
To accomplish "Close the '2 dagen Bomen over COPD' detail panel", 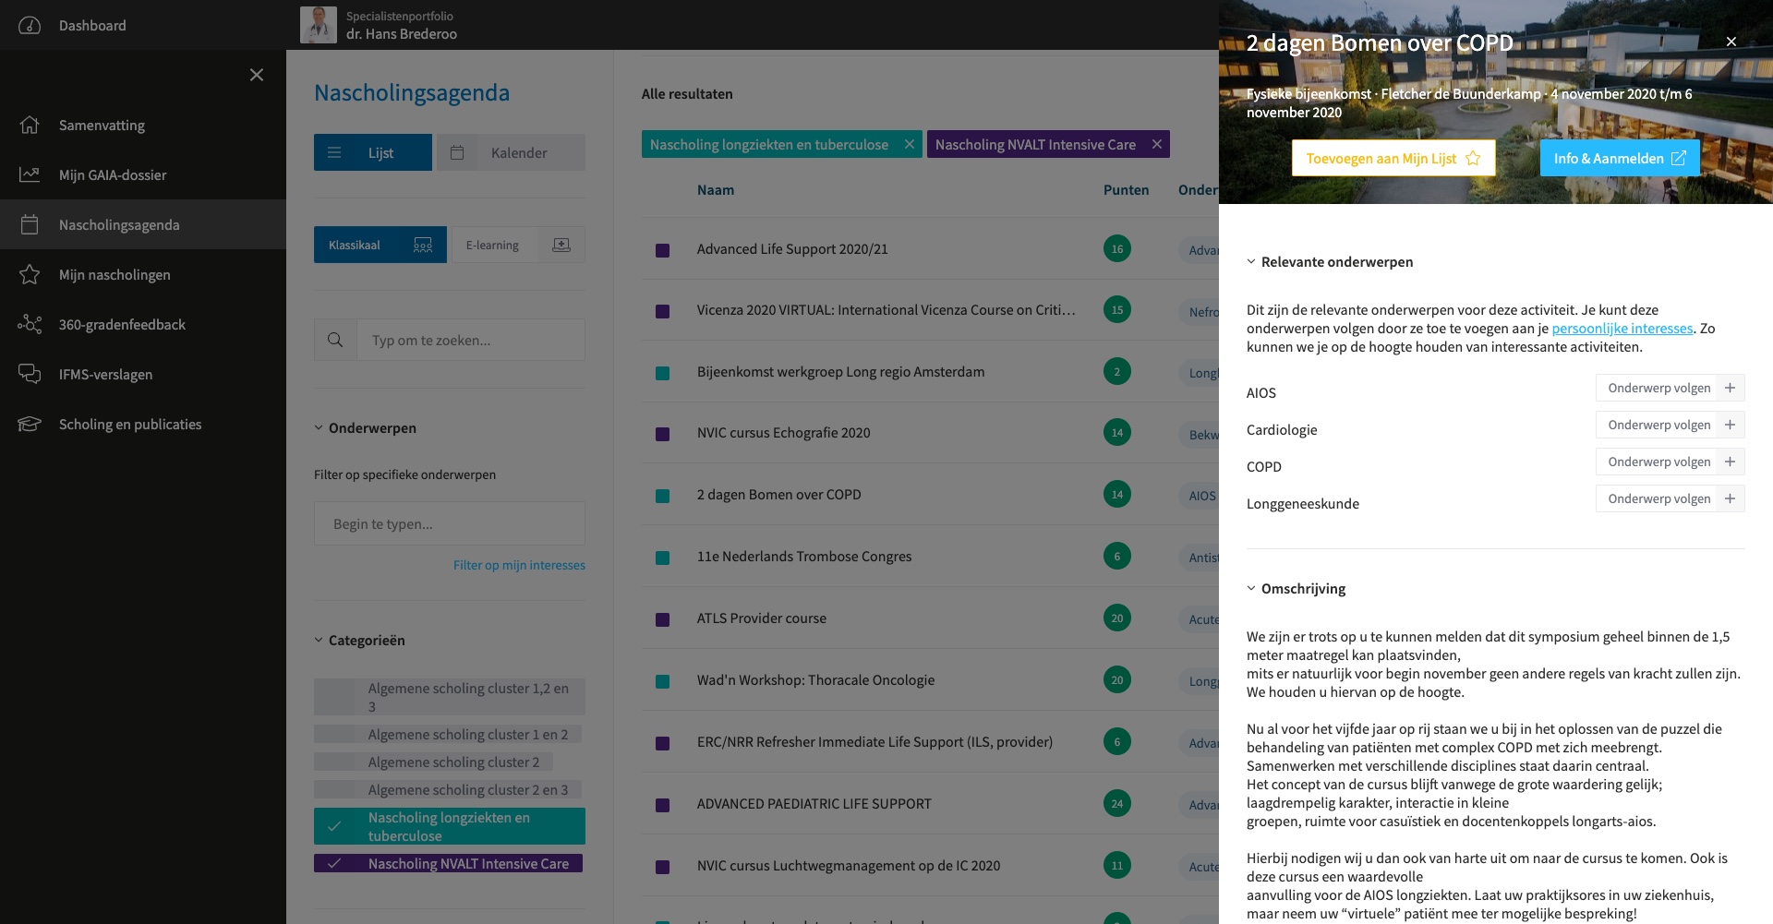I will point(1731,42).
